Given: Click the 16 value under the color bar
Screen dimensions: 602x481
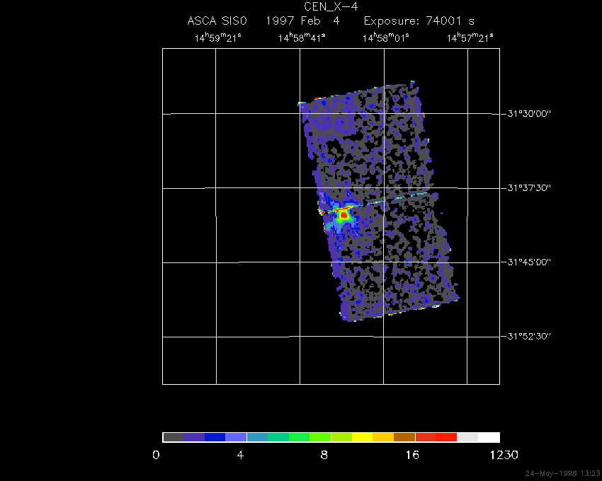Looking at the screenshot, I should [412, 456].
